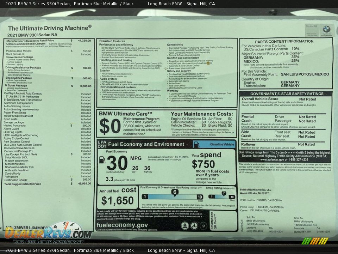
Task: Click "Manufacturer's Suggested Retail Price" label
Action: 30,41
